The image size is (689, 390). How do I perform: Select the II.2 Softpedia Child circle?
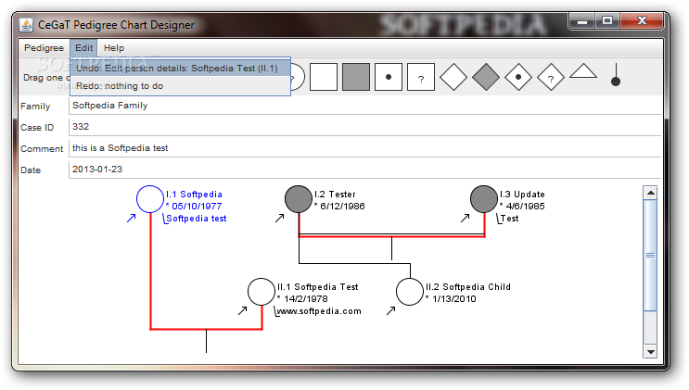[410, 292]
